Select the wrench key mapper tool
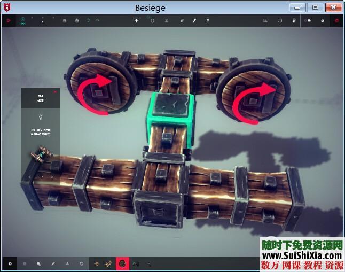 pyautogui.click(x=194, y=21)
